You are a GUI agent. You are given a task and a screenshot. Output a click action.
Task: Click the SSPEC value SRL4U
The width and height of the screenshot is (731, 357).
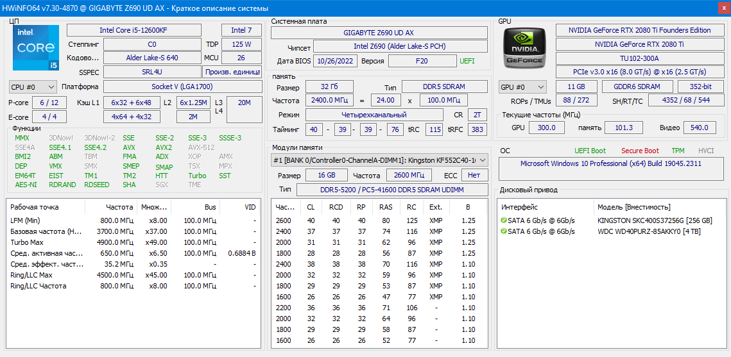[x=152, y=72]
